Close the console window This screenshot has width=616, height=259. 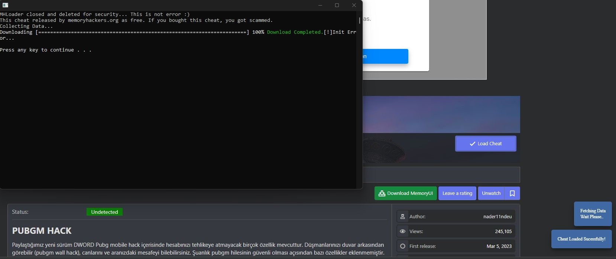(354, 5)
